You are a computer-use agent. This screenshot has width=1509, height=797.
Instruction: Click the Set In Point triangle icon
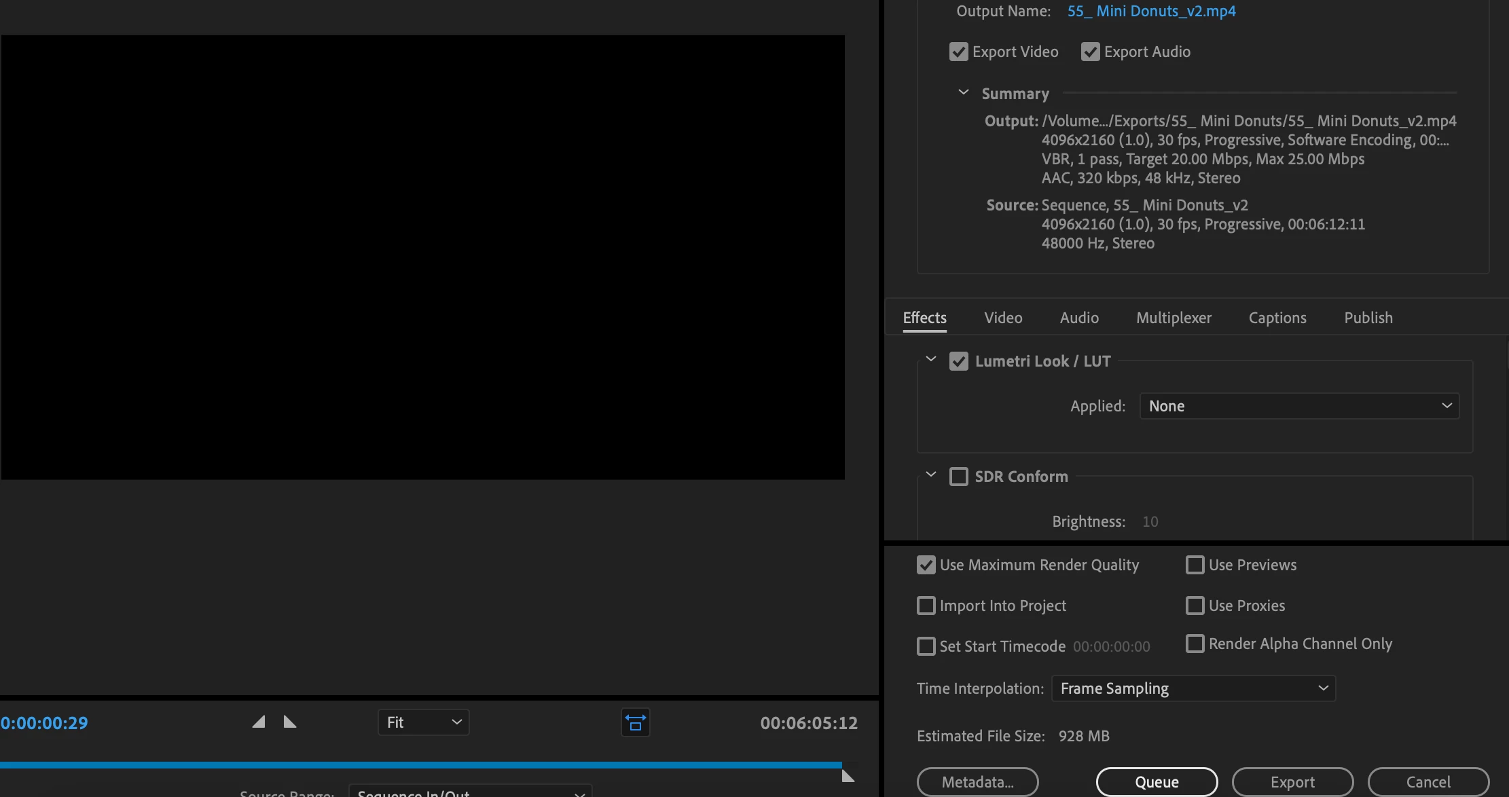point(259,722)
